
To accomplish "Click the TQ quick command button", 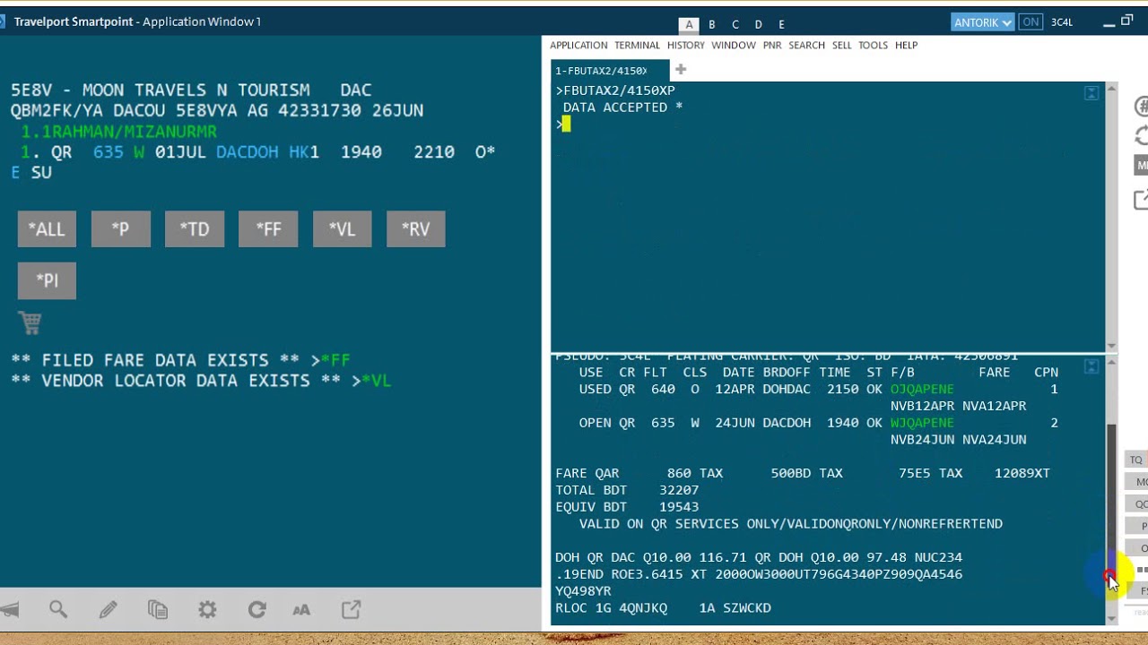I will (1136, 460).
